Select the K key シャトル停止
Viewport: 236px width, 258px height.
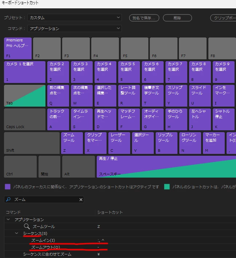pos(224,119)
